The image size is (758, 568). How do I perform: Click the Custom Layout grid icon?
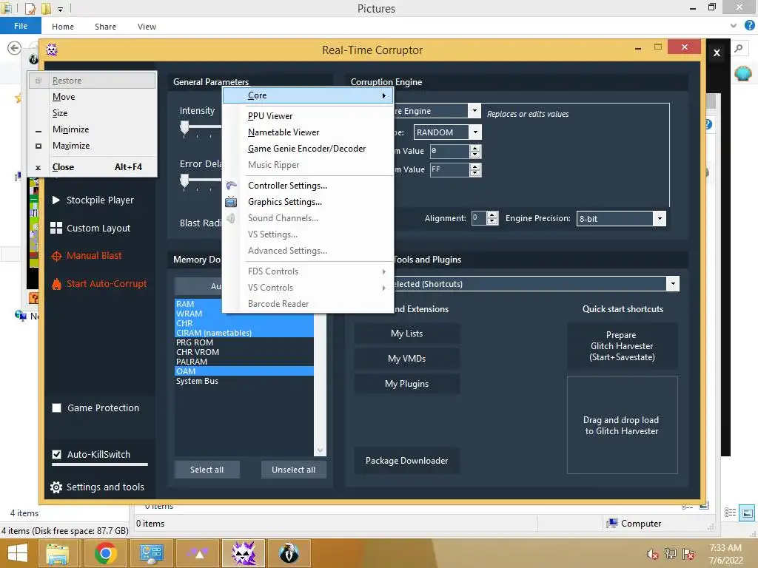[x=56, y=228]
